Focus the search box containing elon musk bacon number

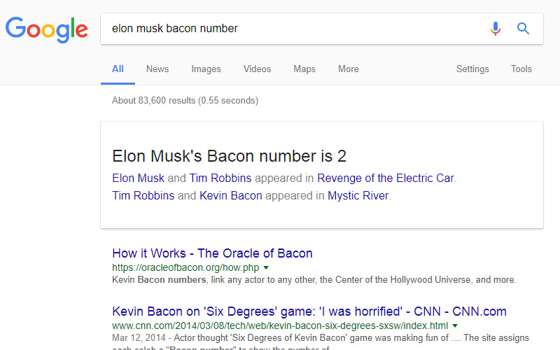pos(322,29)
